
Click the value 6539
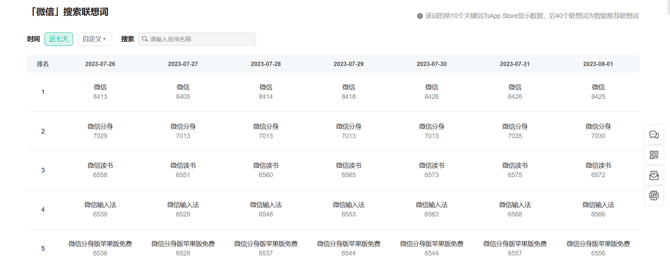point(100,214)
